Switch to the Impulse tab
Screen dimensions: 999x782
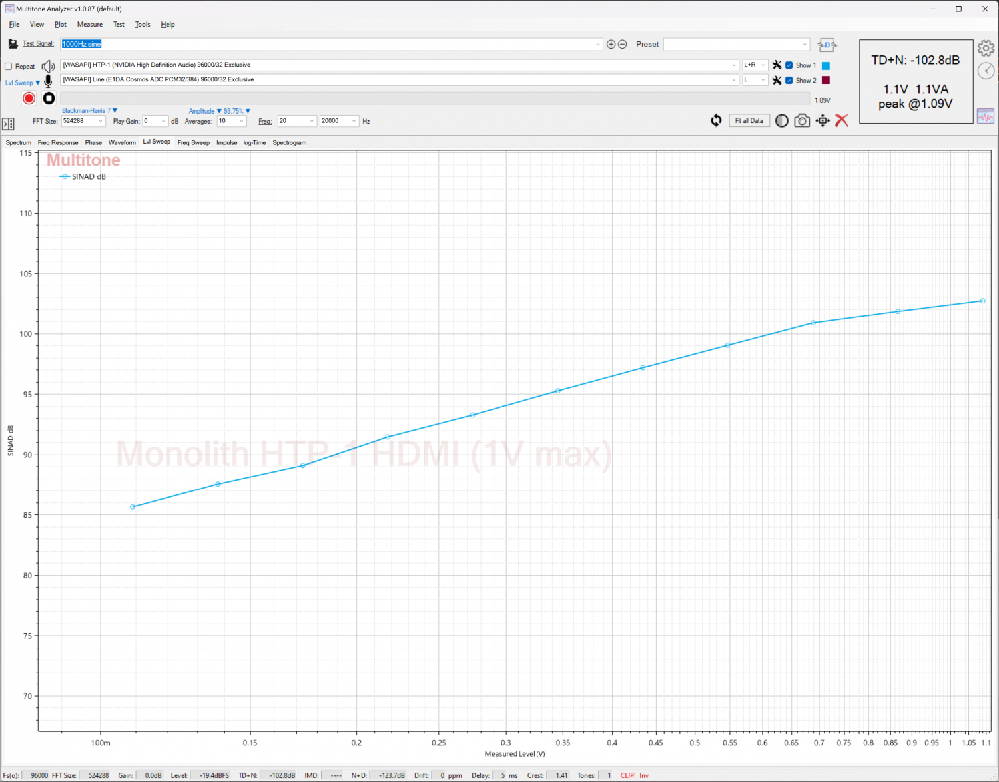coord(227,143)
